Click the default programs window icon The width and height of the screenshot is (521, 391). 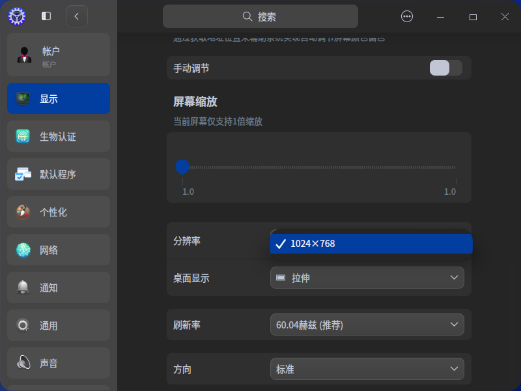point(23,174)
